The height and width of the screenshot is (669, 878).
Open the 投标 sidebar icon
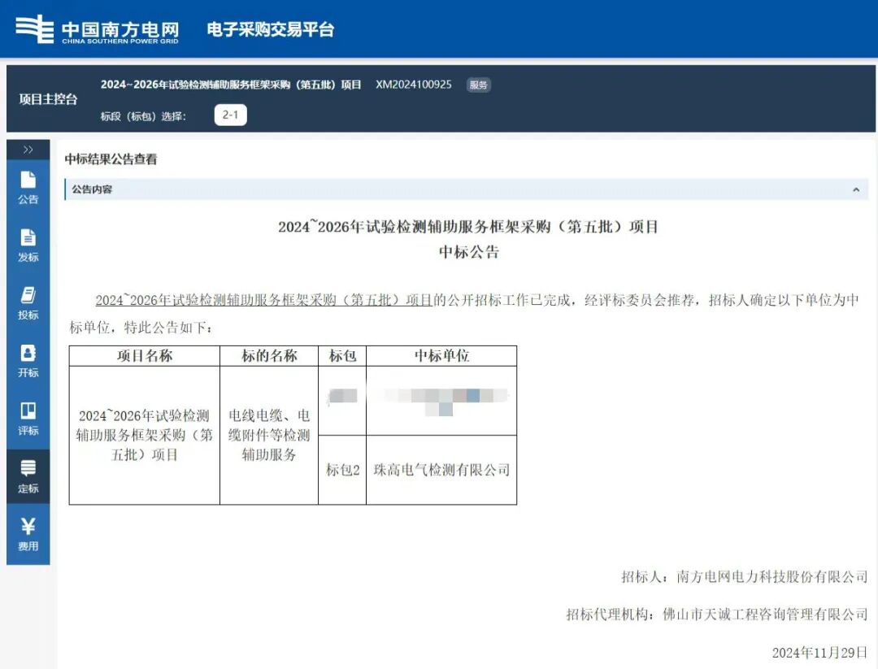click(x=28, y=303)
